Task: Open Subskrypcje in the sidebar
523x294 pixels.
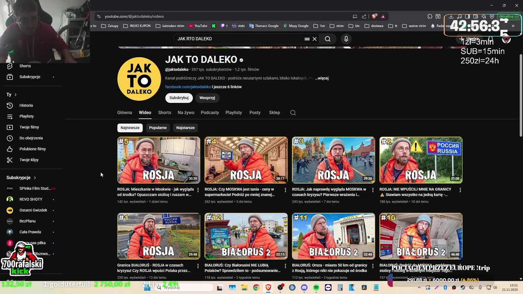Action: (x=29, y=77)
